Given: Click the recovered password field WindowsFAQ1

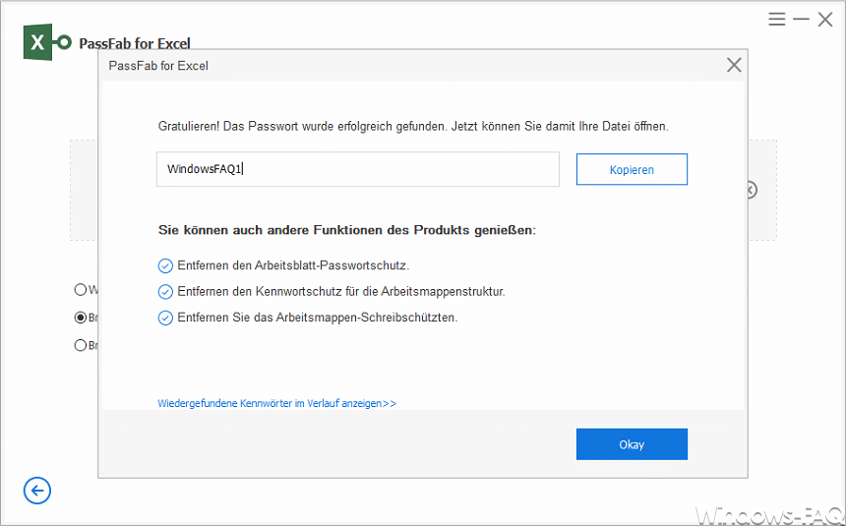Looking at the screenshot, I should (x=358, y=169).
